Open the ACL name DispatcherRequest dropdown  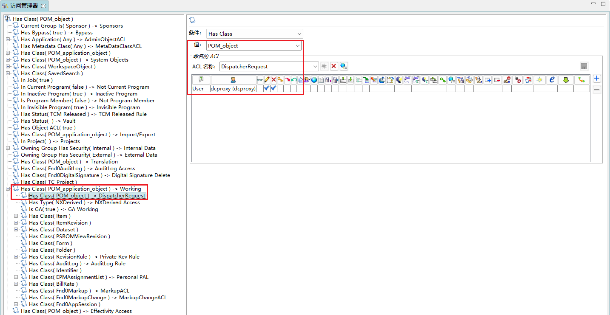pyautogui.click(x=315, y=66)
